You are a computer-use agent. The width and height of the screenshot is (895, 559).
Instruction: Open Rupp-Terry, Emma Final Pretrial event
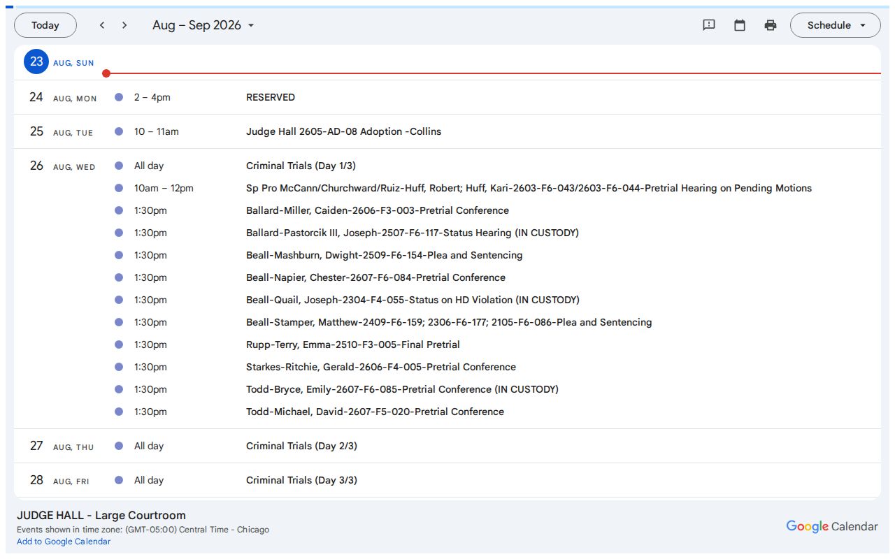point(353,344)
